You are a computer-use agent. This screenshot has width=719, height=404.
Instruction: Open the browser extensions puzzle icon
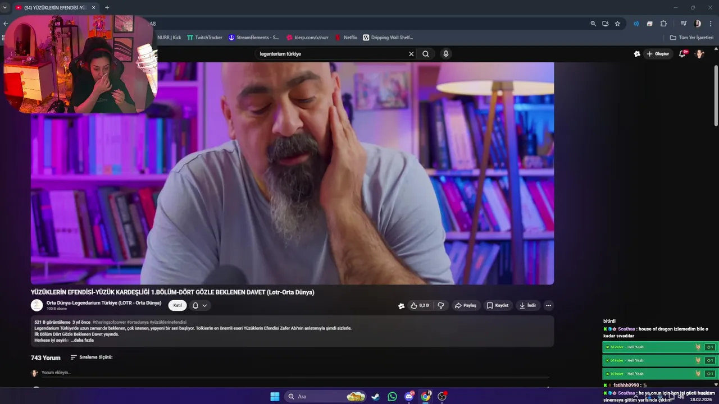click(663, 24)
